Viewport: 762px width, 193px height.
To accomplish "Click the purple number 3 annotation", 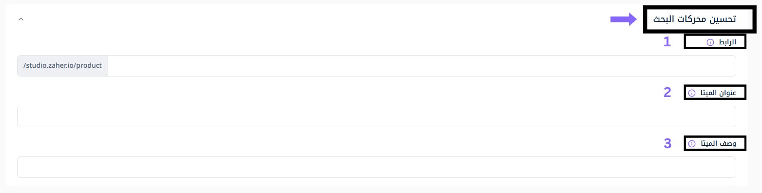I will pos(667,143).
